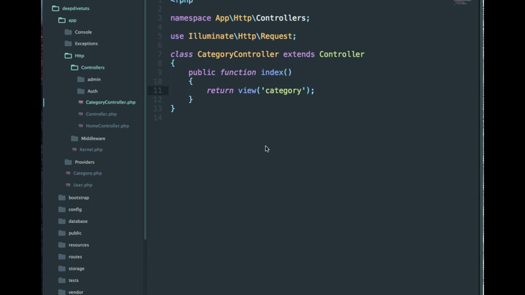This screenshot has height=295, width=525.
Task: Click the folder icon beside Middleware
Action: click(x=74, y=138)
